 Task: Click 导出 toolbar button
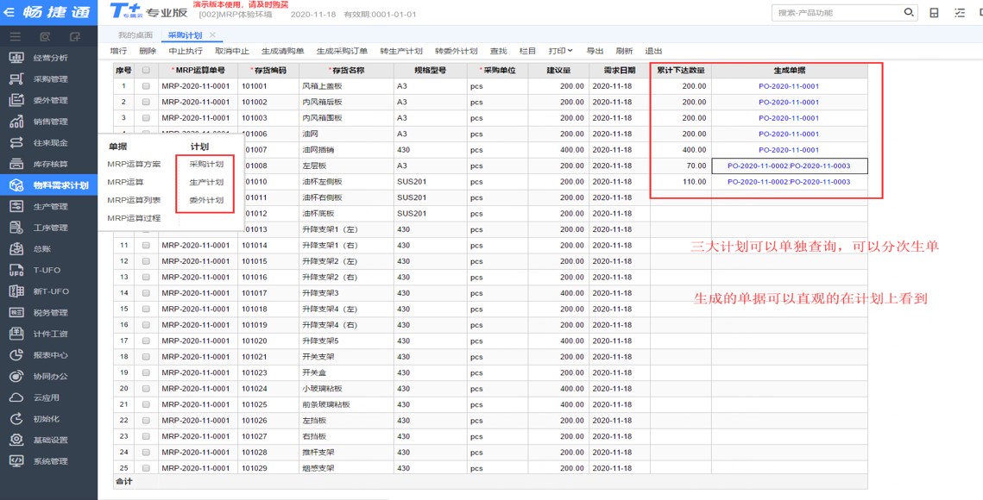595,51
